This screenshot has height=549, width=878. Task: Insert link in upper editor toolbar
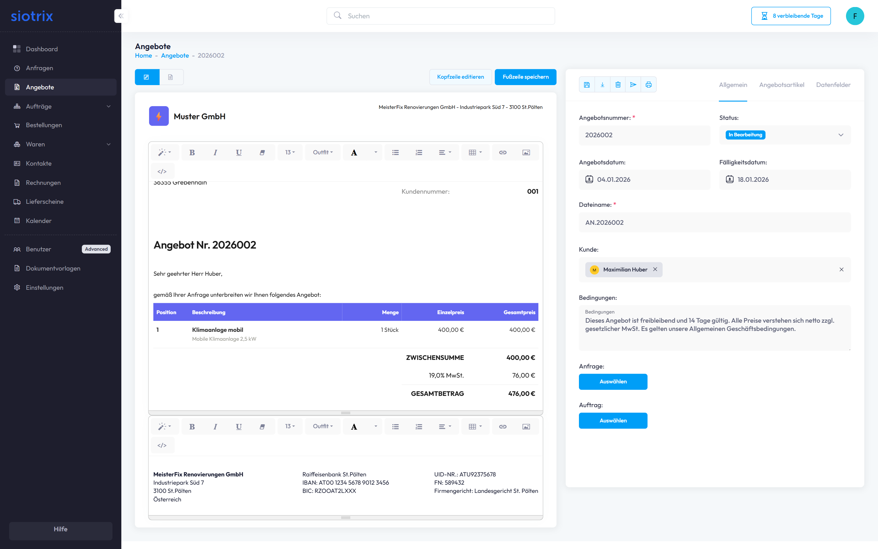tap(502, 152)
